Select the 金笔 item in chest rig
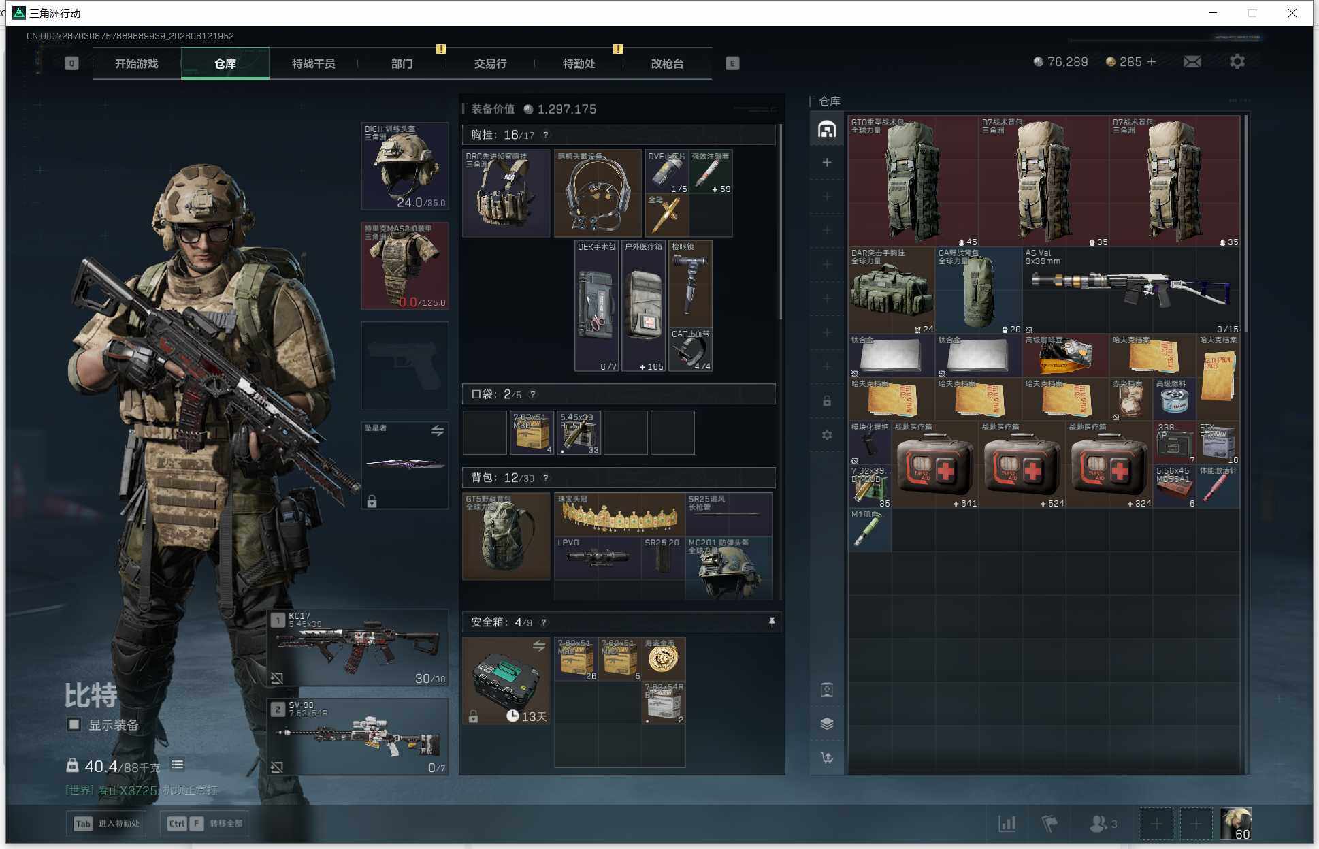Viewport: 1319px width, 849px height. [667, 215]
